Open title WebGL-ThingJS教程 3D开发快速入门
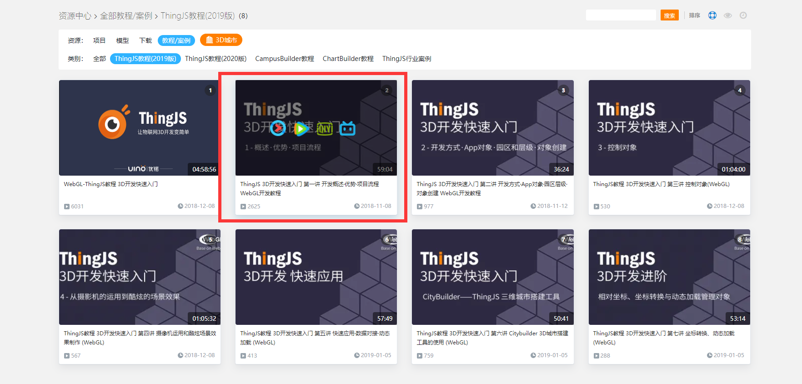The width and height of the screenshot is (802, 384). coord(111,184)
